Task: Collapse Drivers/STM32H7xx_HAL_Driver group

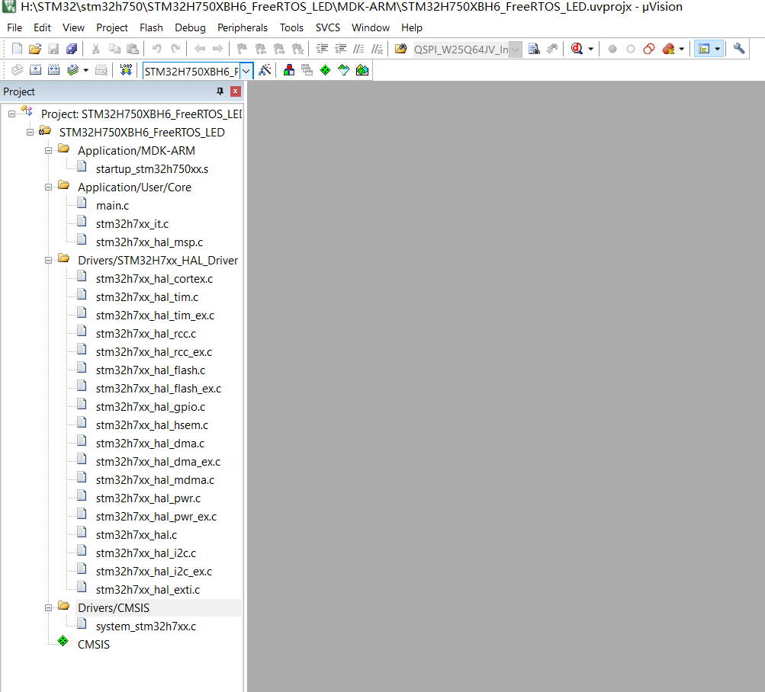Action: (x=48, y=261)
